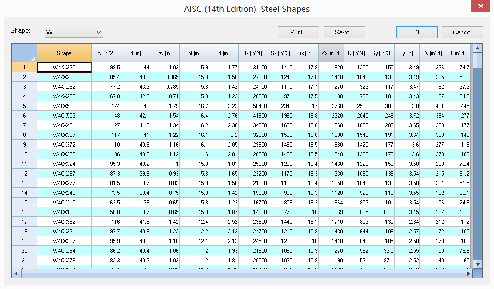Cancel the steel shapes dialog
494x289 pixels.
(x=462, y=32)
